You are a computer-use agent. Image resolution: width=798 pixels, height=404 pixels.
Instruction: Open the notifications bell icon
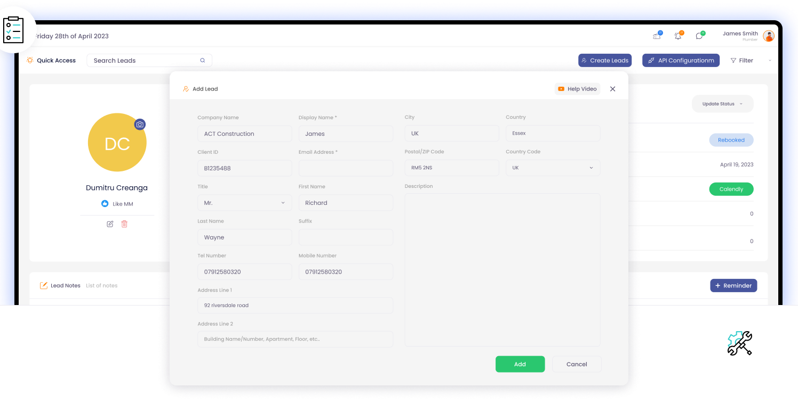(x=678, y=36)
